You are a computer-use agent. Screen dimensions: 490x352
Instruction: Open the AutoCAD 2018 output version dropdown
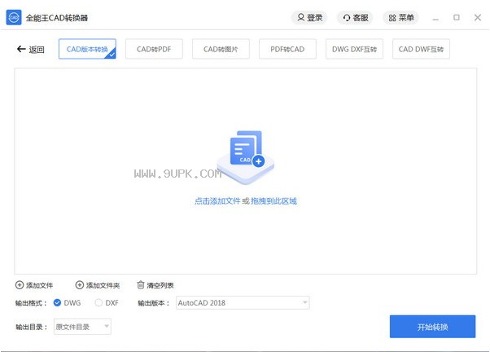pos(243,302)
